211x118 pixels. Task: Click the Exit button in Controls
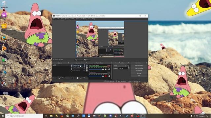[x=139, y=76]
